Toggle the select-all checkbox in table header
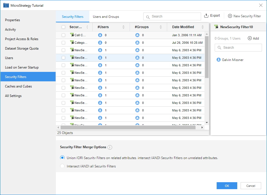Screen dimensions: 267x195 point(63,27)
